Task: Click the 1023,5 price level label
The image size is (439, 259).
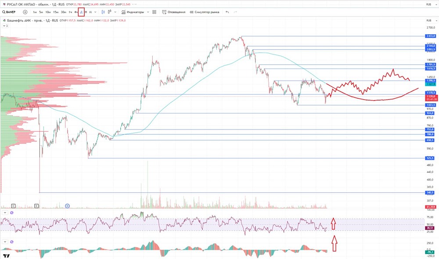Action: (x=431, y=105)
